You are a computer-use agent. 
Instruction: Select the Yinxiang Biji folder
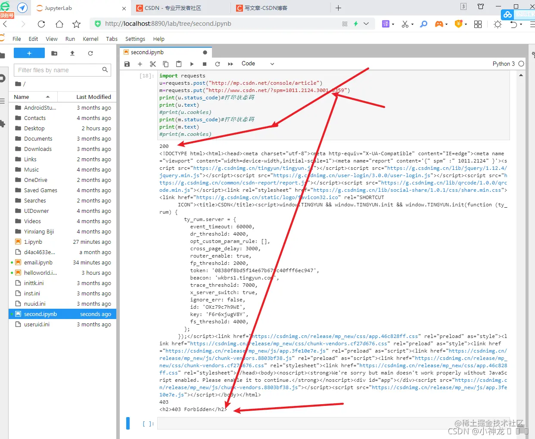coord(62,232)
